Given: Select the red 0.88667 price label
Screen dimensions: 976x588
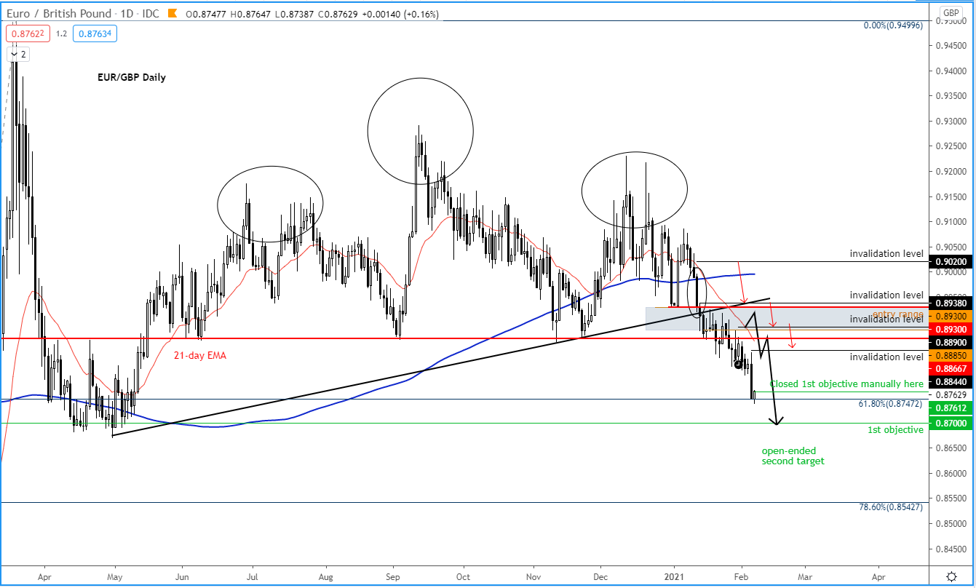Looking at the screenshot, I should [951, 369].
